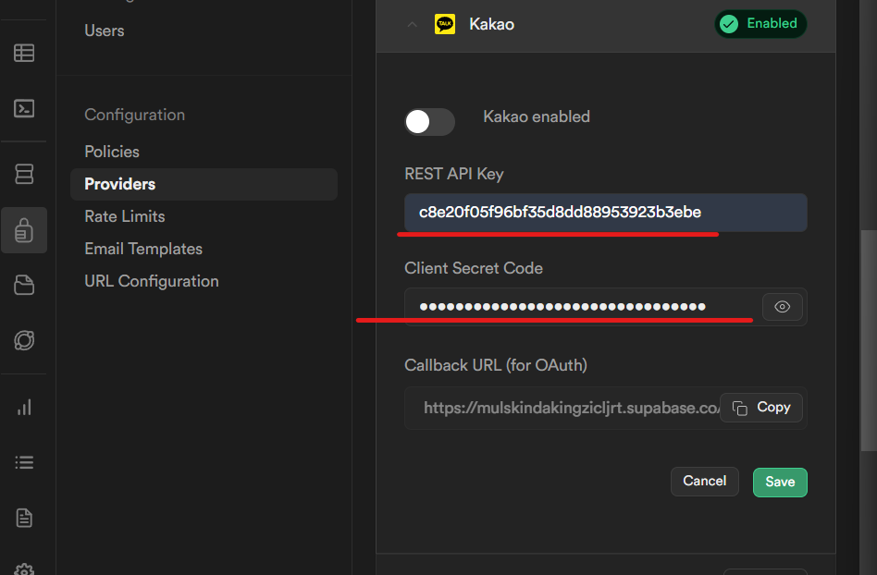The image size is (877, 575).
Task: Open the Table Editor icon in sidebar
Action: pos(24,53)
